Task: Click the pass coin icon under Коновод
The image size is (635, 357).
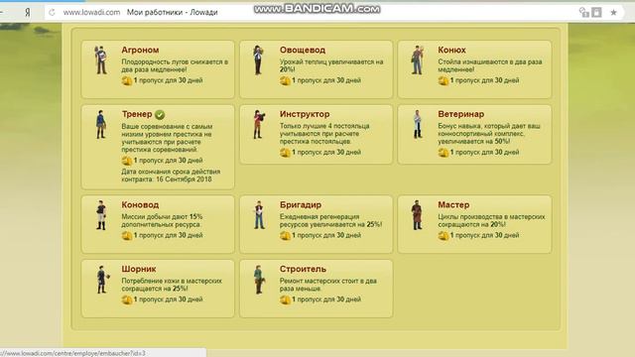Action: pos(127,236)
